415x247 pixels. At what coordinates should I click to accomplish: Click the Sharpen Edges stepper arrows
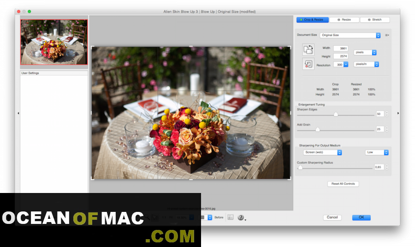tap(387, 114)
